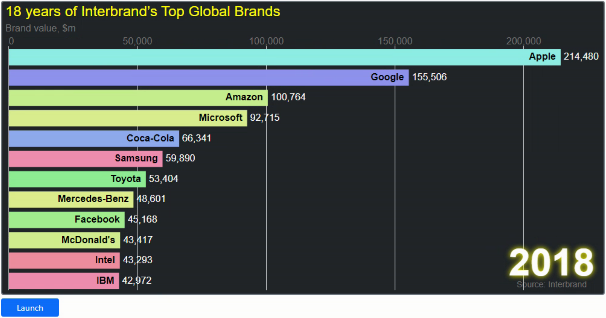Select the Facebook bar label

97,219
